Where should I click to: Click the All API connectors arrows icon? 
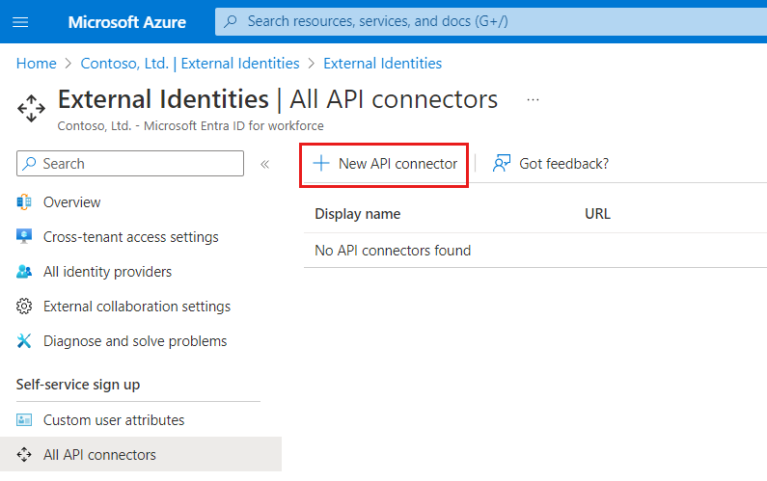pos(24,455)
